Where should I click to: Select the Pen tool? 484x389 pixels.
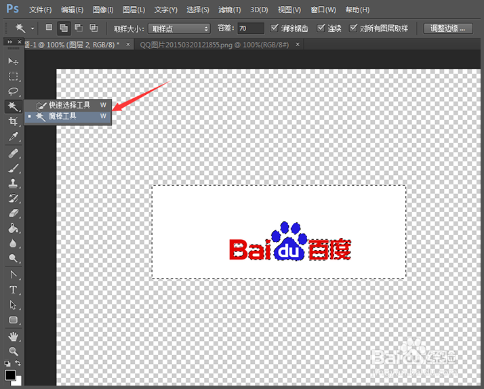point(13,274)
